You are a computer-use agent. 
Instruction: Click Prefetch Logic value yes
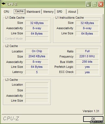(x=87, y=67)
